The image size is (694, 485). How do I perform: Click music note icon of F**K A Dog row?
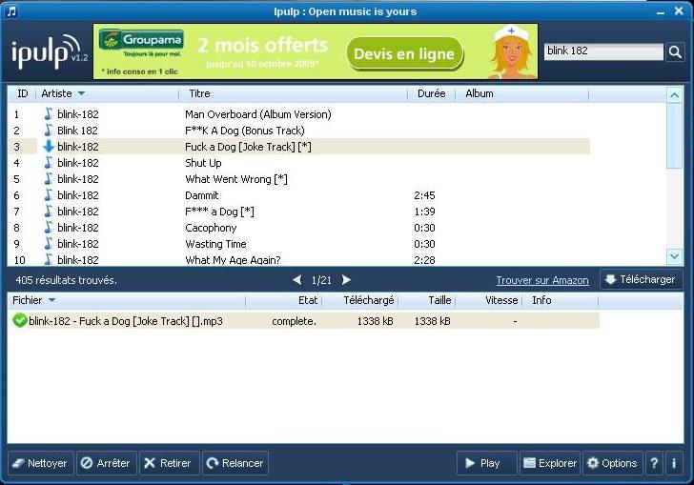click(49, 131)
